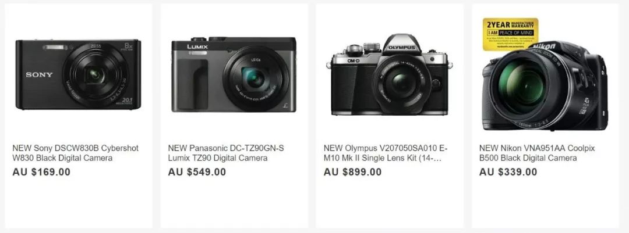This screenshot has width=629, height=233.
Task: Open the Sony Cybershot W830 camera photo
Action: click(x=78, y=74)
